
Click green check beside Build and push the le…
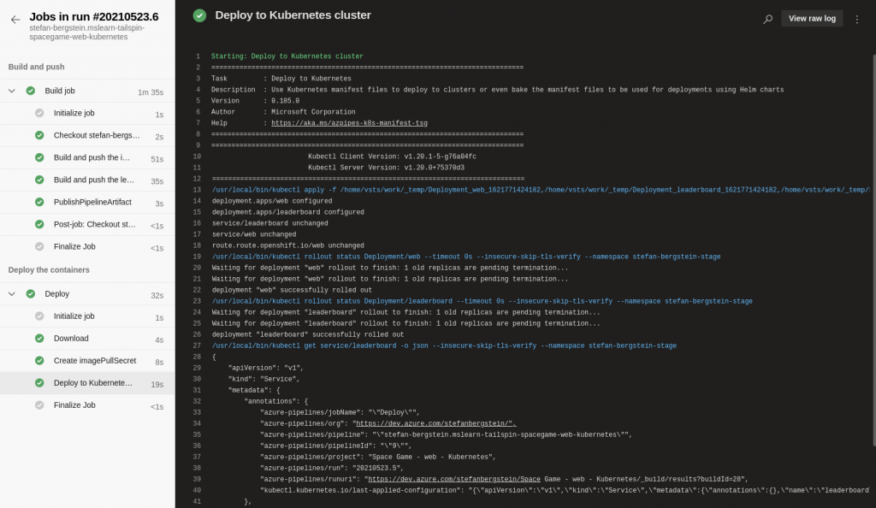(39, 180)
